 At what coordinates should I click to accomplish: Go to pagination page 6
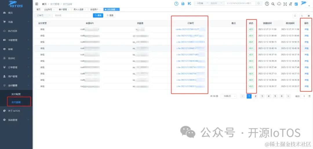tap(282, 96)
